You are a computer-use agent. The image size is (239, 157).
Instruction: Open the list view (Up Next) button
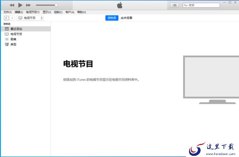174,5
